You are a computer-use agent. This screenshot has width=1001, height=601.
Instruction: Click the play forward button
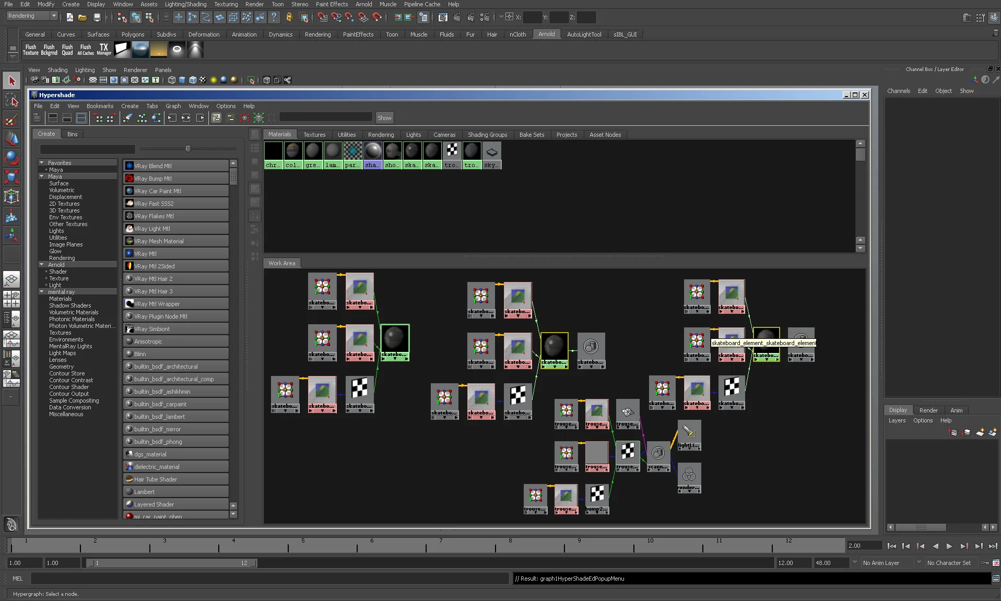click(x=949, y=546)
